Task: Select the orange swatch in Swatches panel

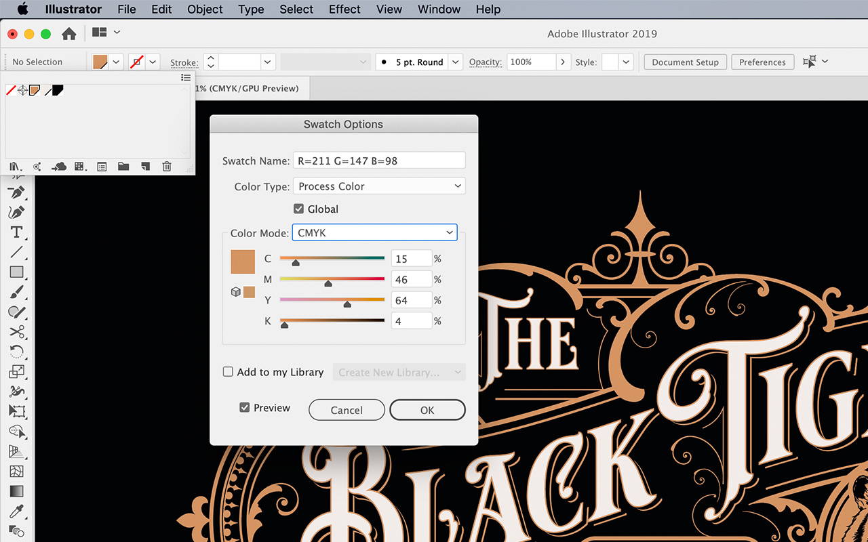Action: [35, 90]
